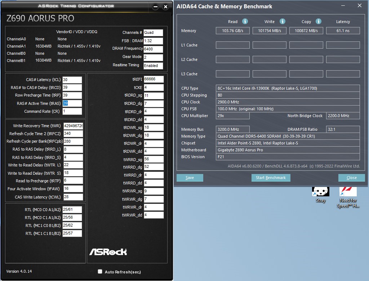This screenshot has height=281, width=369.
Task: Click the RTL MC0 C0 A1/A2 field
Action: tap(72, 209)
